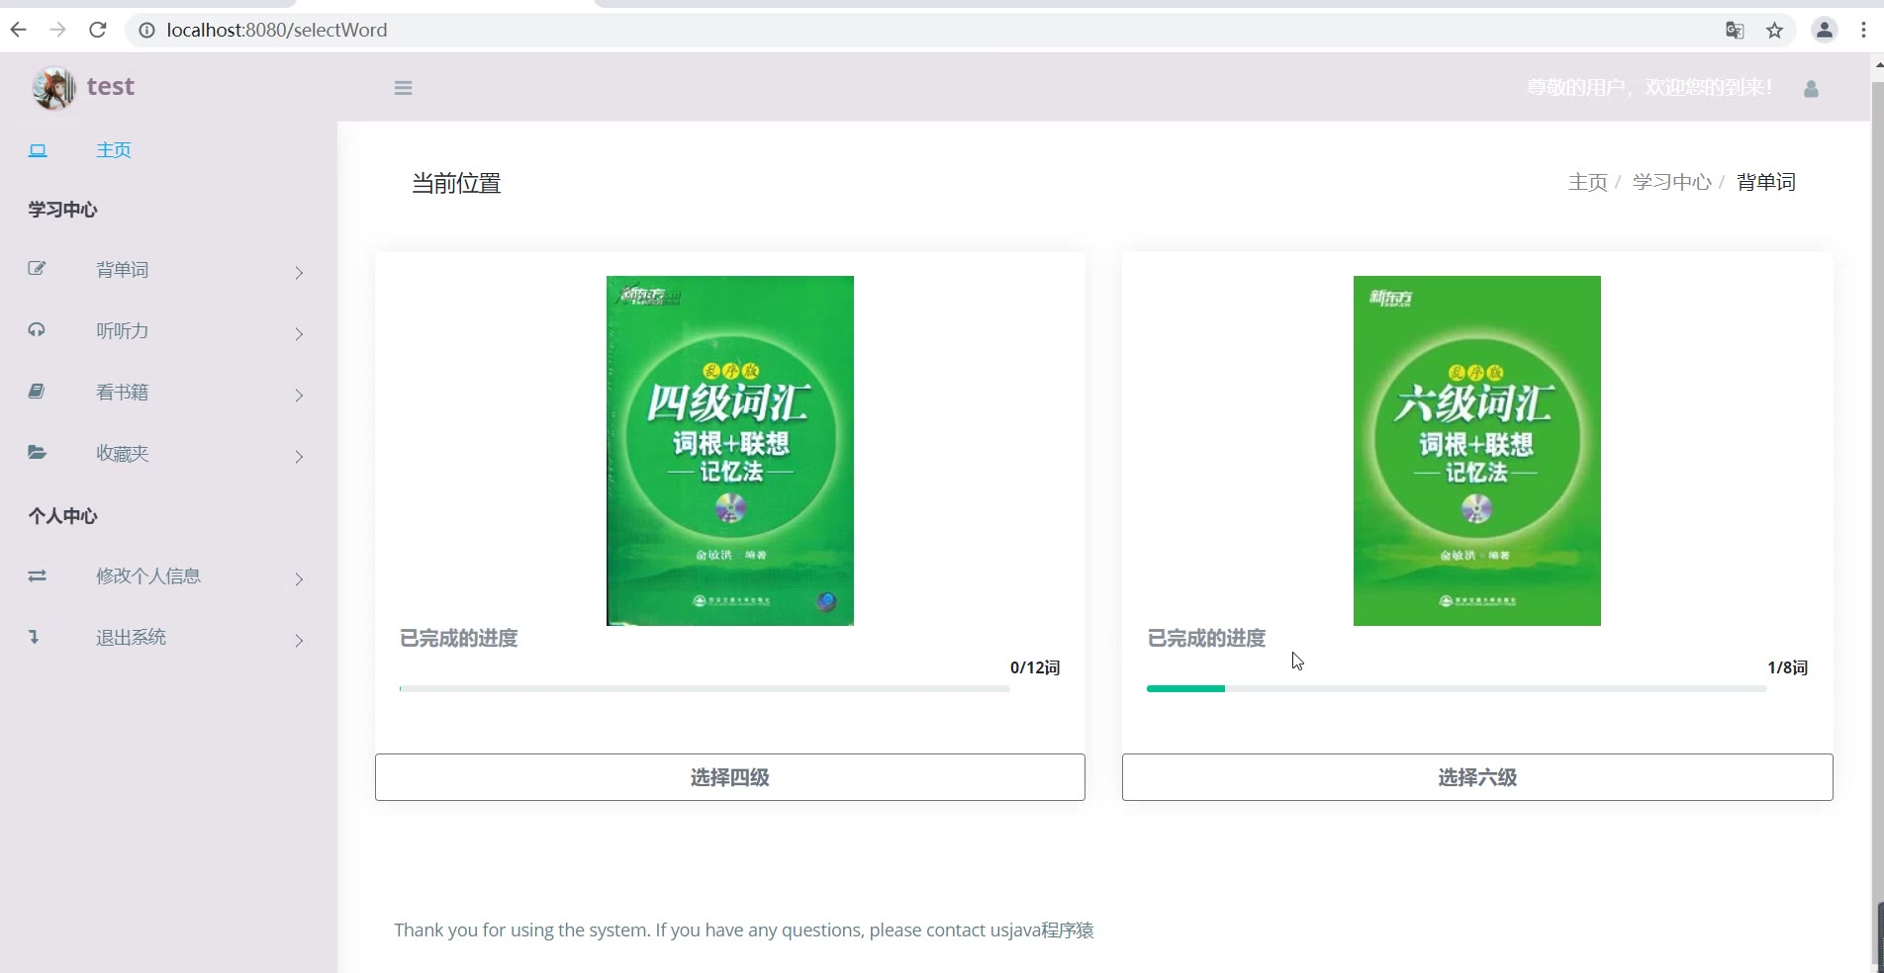Expand the 退出系统 submenu chevron
The image size is (1884, 973).
point(299,641)
